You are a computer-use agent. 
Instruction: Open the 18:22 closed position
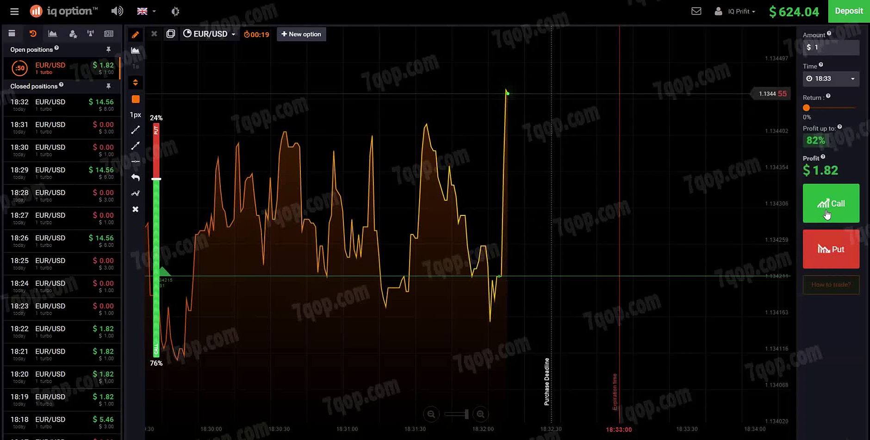click(62, 331)
